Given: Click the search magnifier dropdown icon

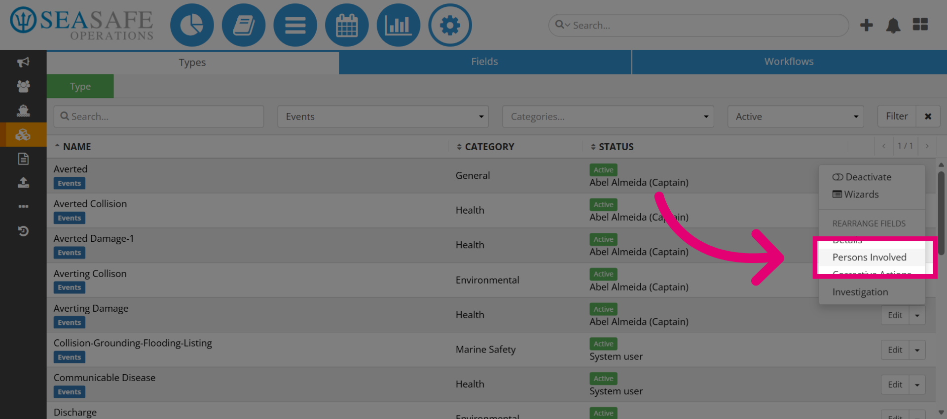Looking at the screenshot, I should [562, 25].
